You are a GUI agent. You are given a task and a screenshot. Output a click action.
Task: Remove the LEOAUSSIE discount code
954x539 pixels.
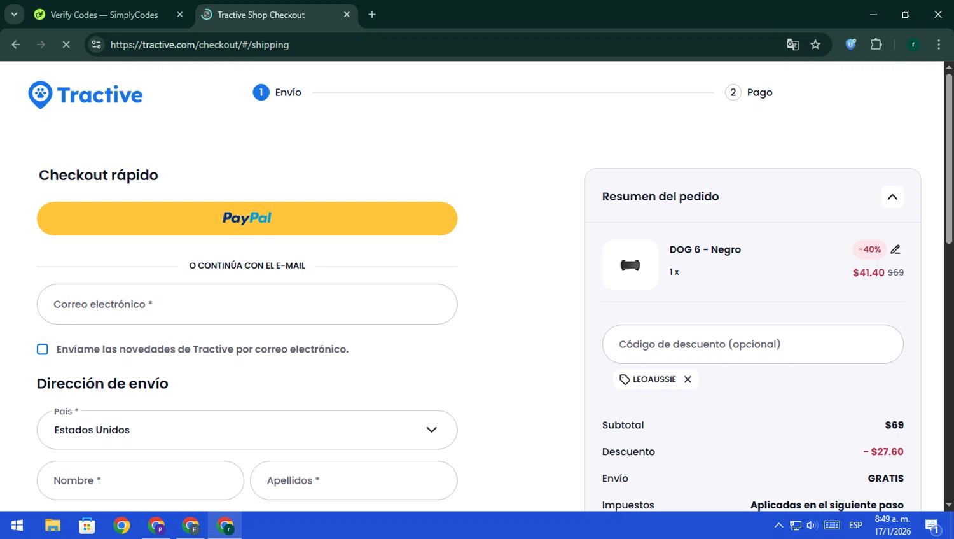(688, 379)
